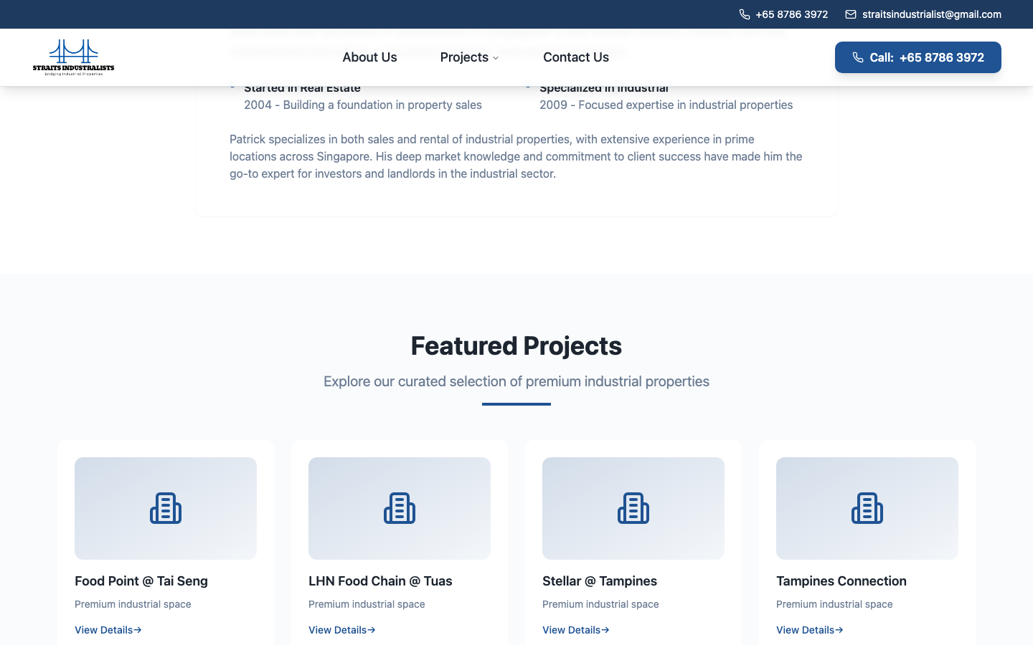Go to Contact Us page
1033x645 pixels.
[x=576, y=57]
